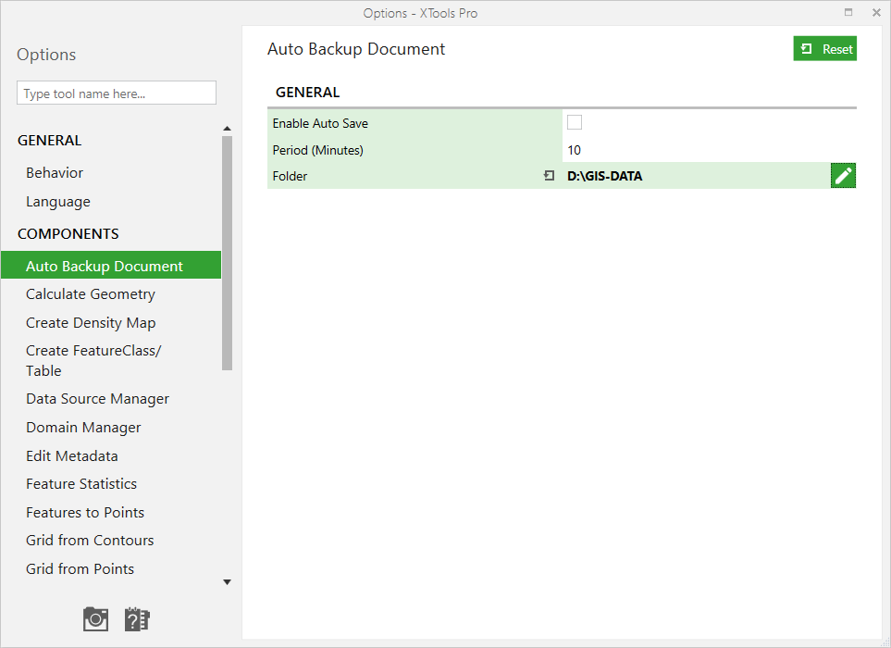Select the Auto Backup Document component
The height and width of the screenshot is (648, 891).
(x=105, y=265)
